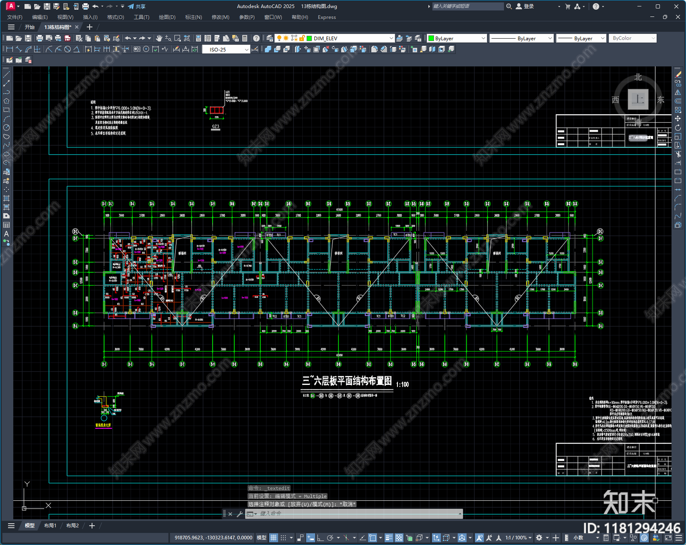Open the ByLayer lineweight dropdown
Image resolution: width=686 pixels, height=545 pixels.
[602, 38]
